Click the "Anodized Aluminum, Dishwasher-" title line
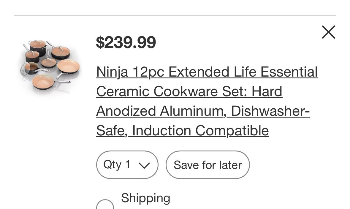Screen dimensions: 350x209 [x=203, y=111]
